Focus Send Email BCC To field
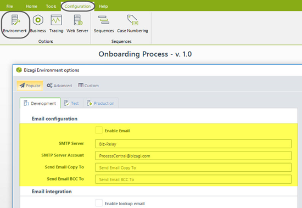Screen dimensions: 302x208 coord(193,179)
